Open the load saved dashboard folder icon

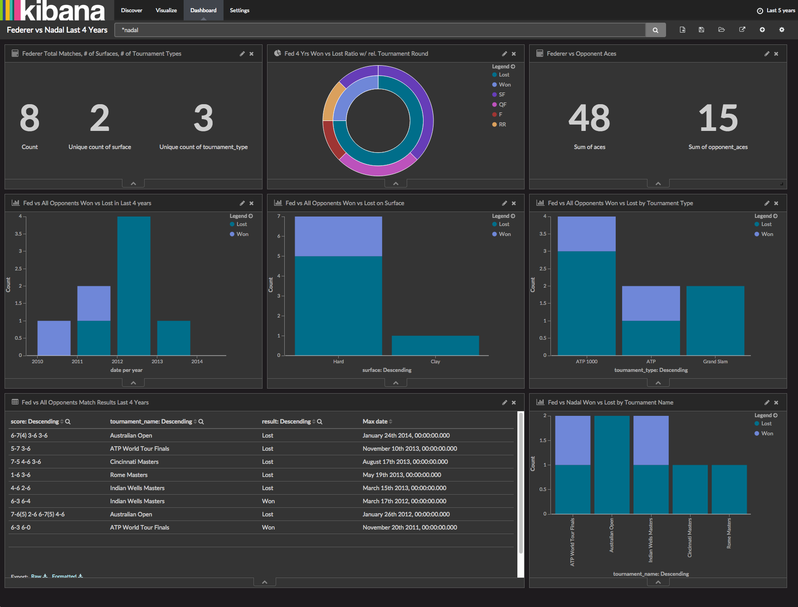coord(721,30)
